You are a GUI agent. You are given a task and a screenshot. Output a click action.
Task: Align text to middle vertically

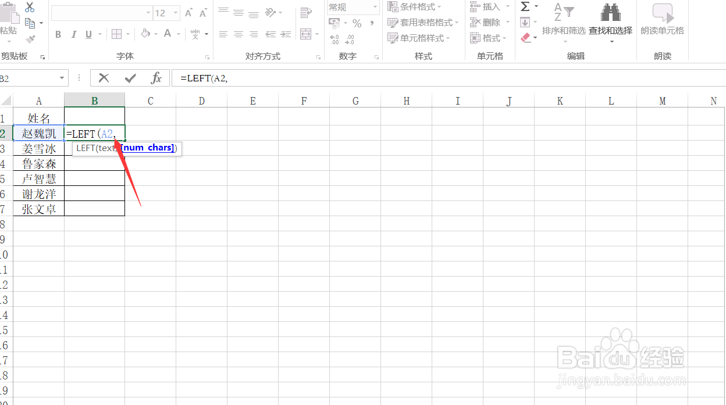point(239,12)
